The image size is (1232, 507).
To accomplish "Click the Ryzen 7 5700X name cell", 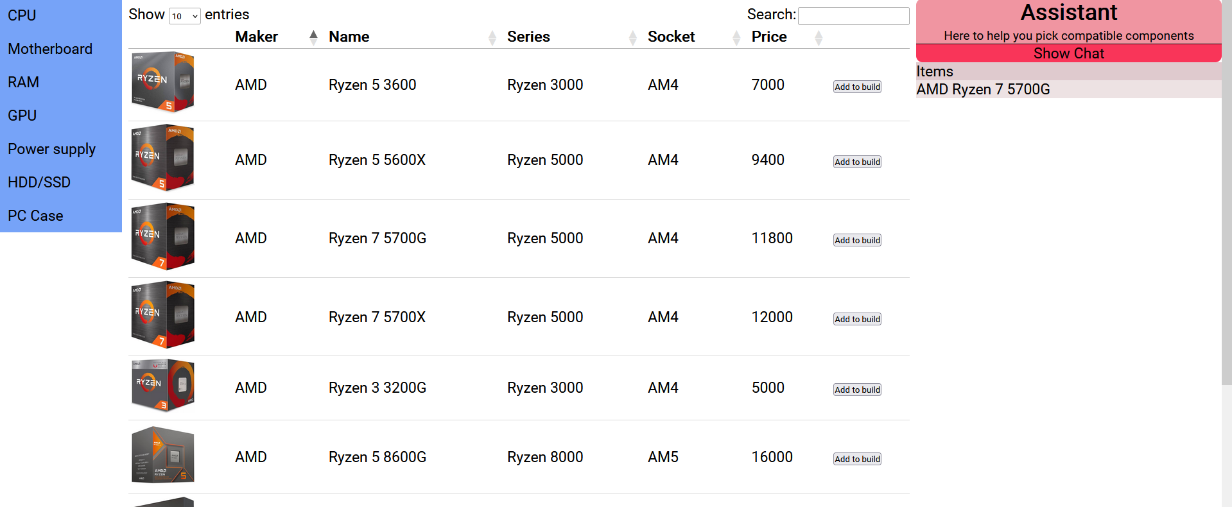I will click(377, 317).
